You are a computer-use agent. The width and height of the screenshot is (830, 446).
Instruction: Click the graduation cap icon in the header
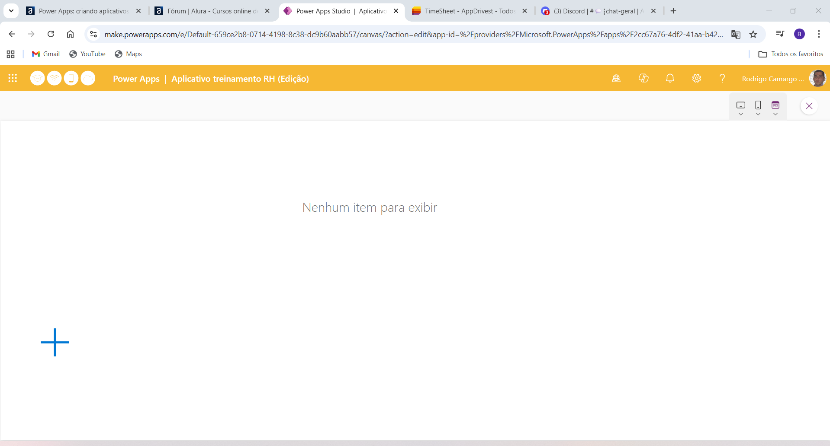pos(37,78)
